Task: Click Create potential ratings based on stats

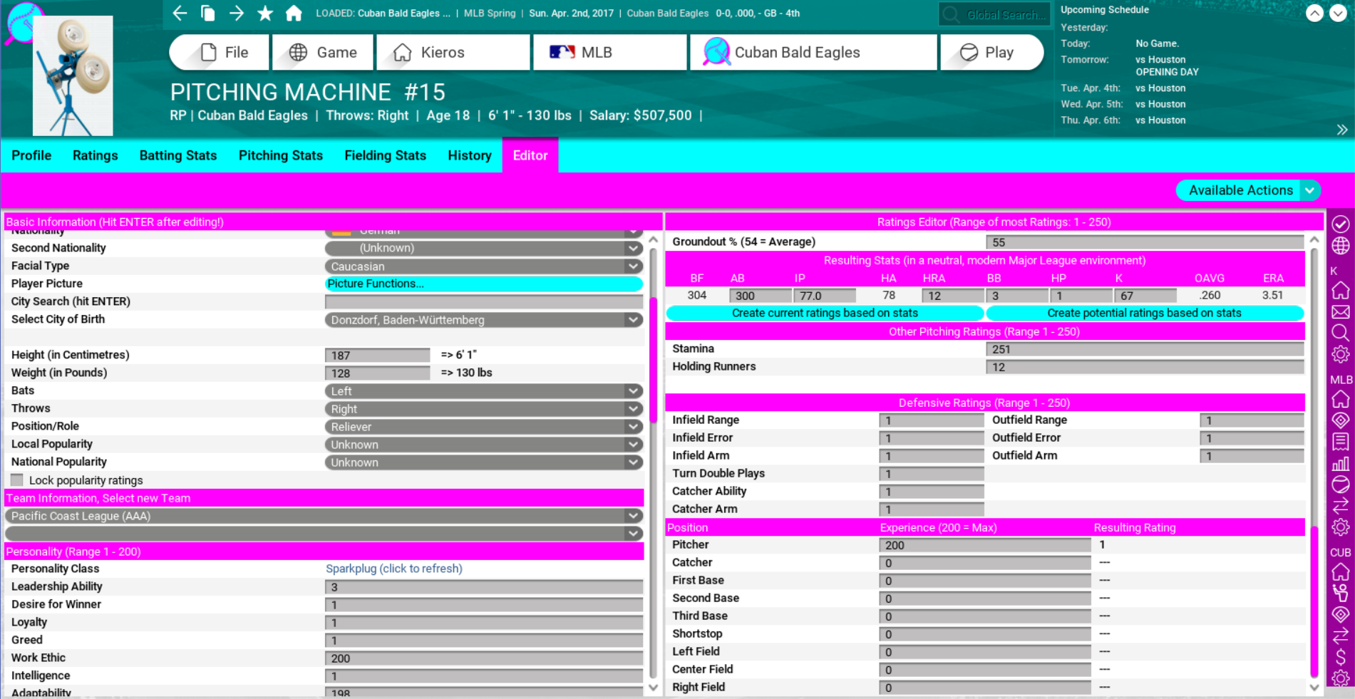Action: point(1145,313)
